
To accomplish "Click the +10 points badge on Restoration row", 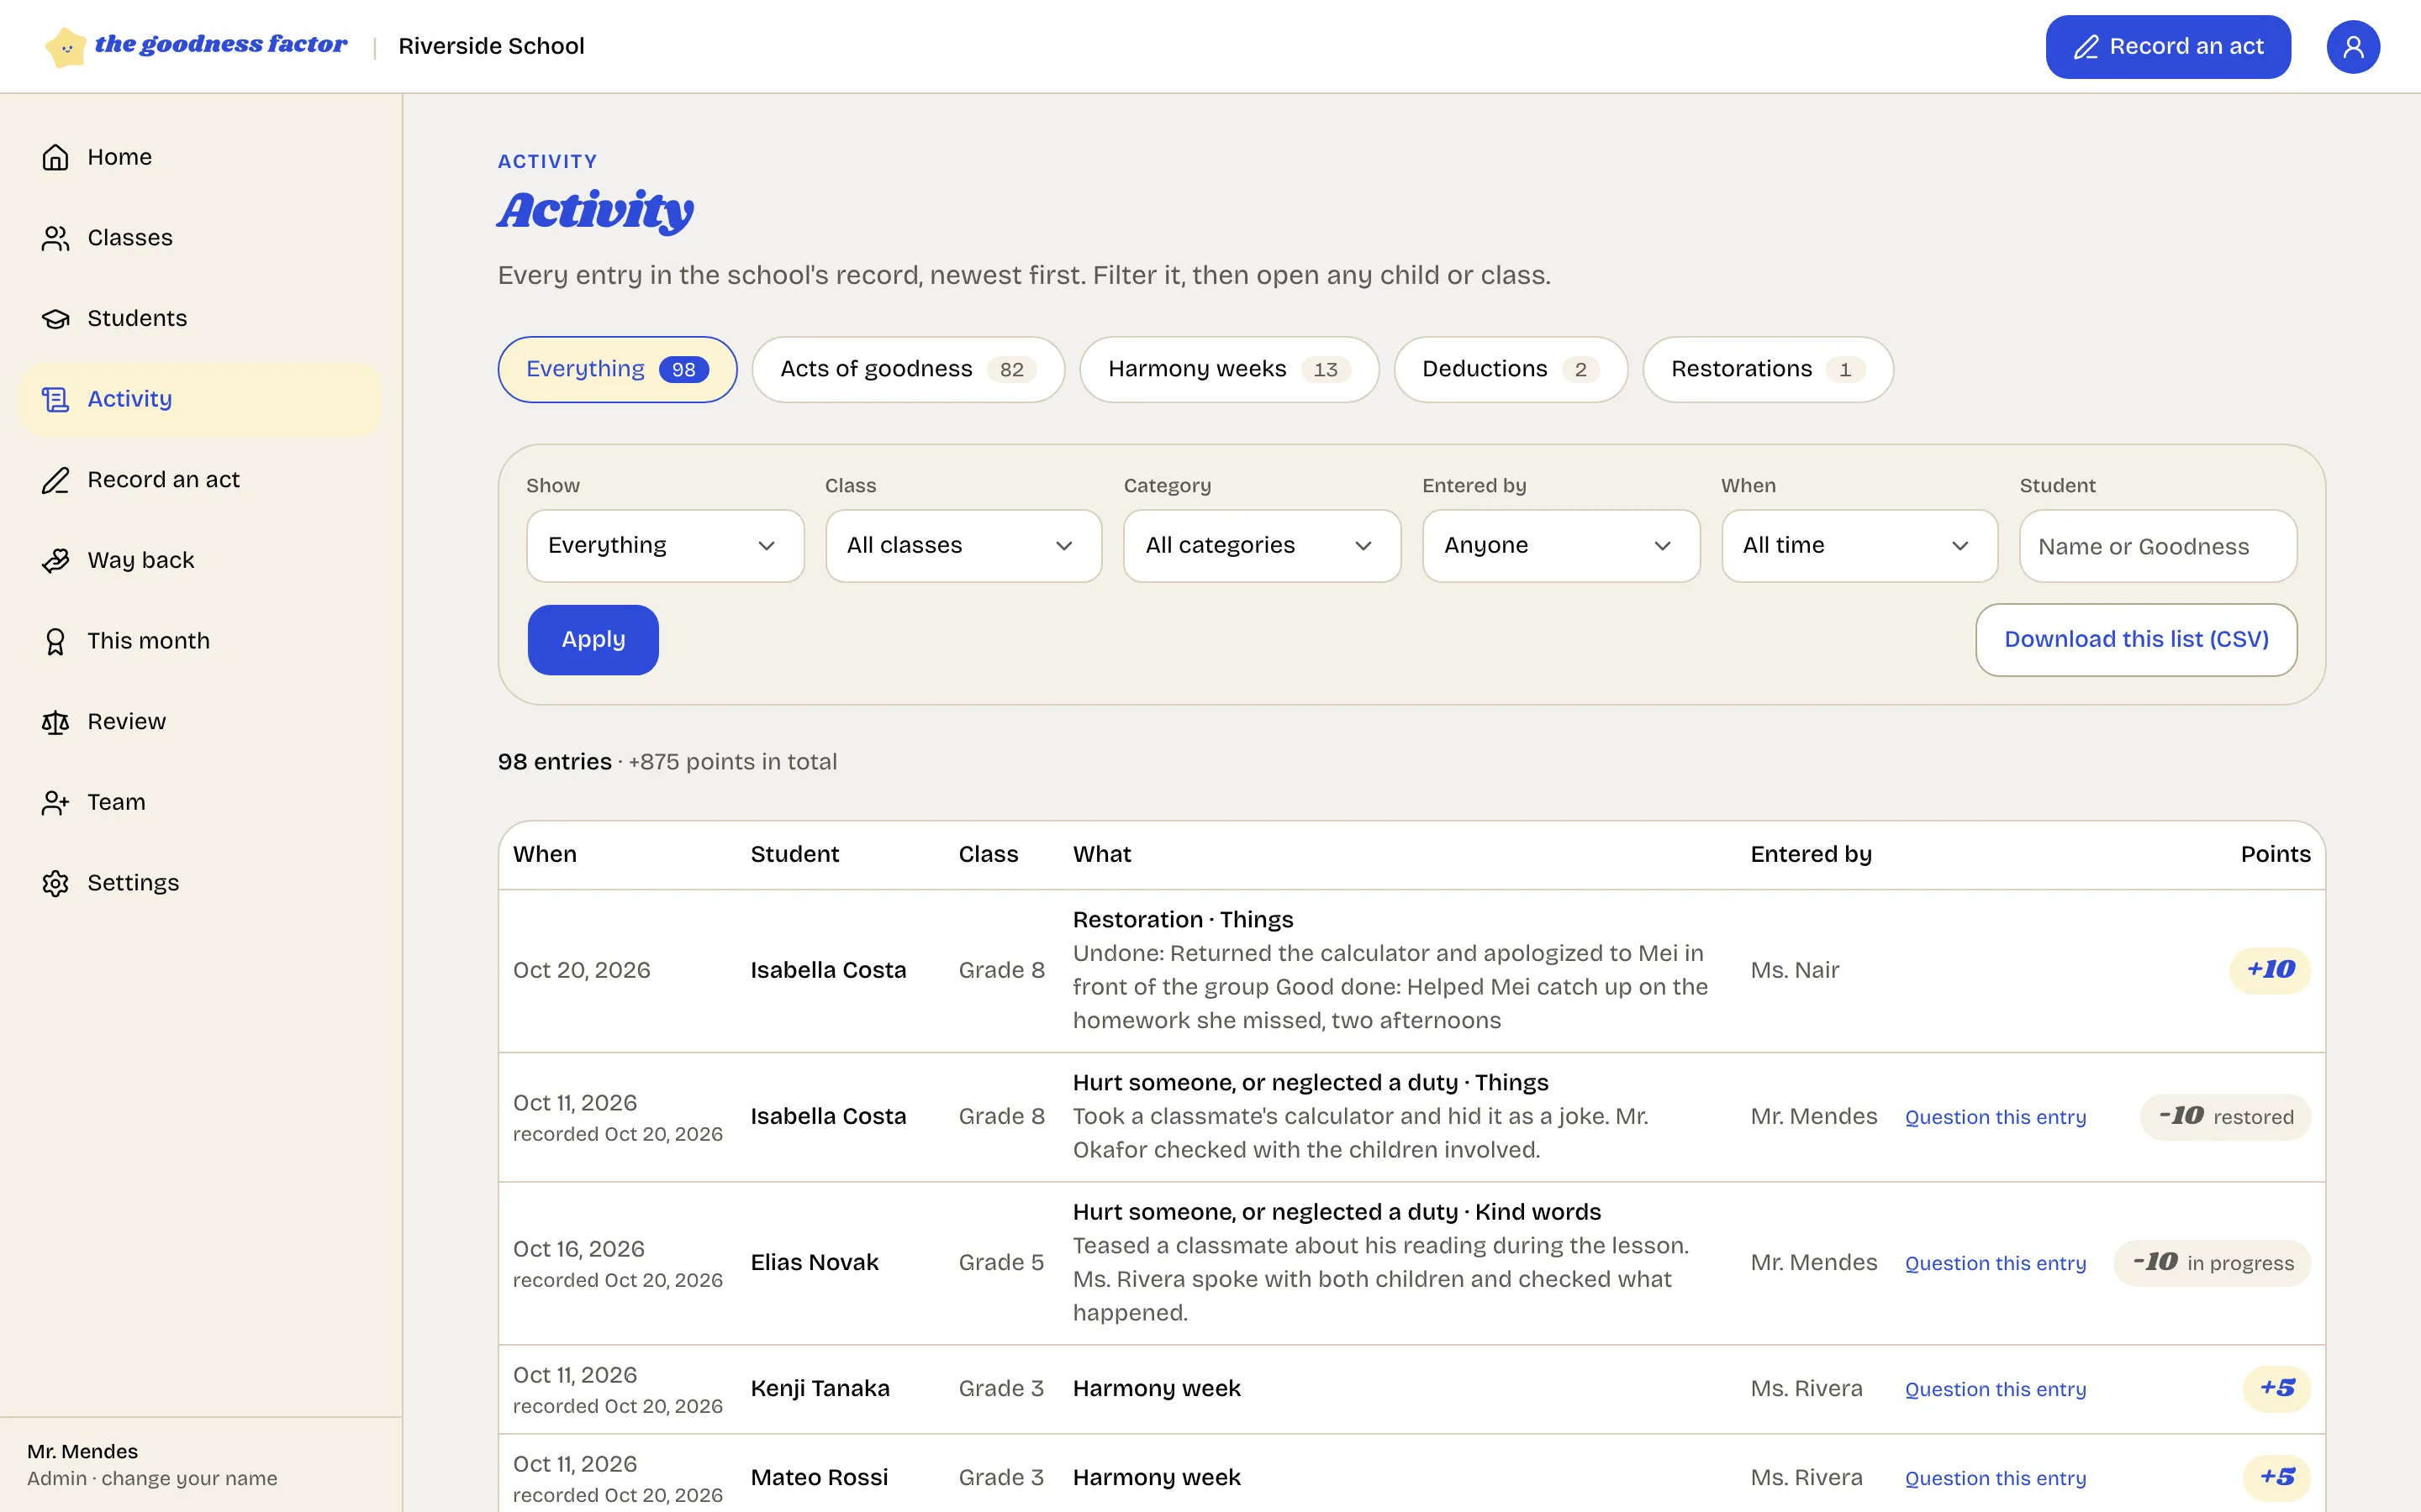I will [2270, 970].
